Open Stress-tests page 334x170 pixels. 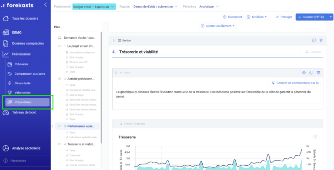(19, 83)
